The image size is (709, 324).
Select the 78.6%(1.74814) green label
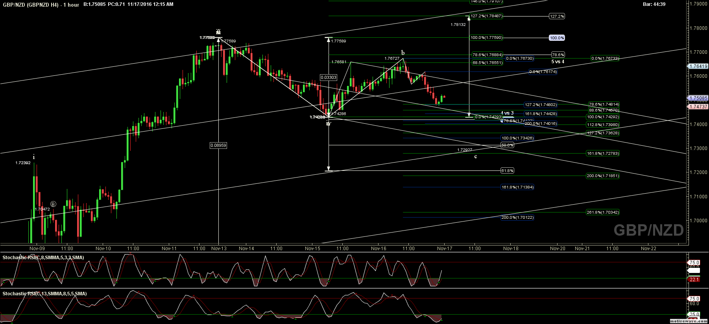pyautogui.click(x=604, y=104)
